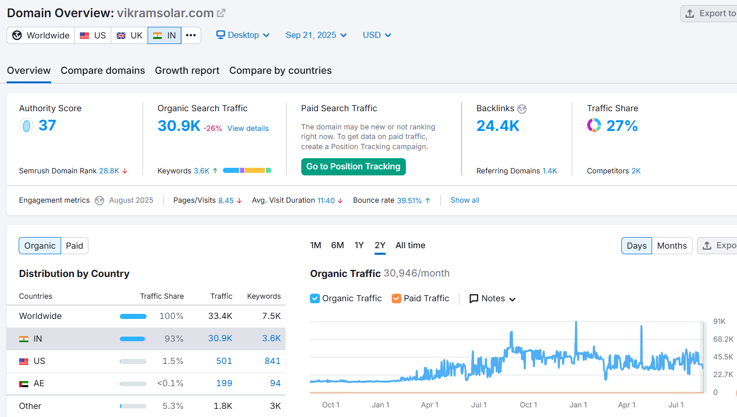The height and width of the screenshot is (417, 737).
Task: Click the Backlinks info globe icon
Action: pos(522,109)
